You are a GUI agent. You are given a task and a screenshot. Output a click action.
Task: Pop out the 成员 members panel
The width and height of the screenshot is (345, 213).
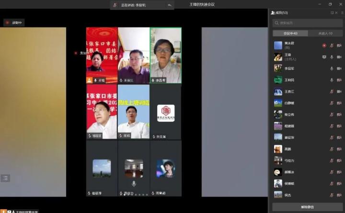click(x=332, y=13)
